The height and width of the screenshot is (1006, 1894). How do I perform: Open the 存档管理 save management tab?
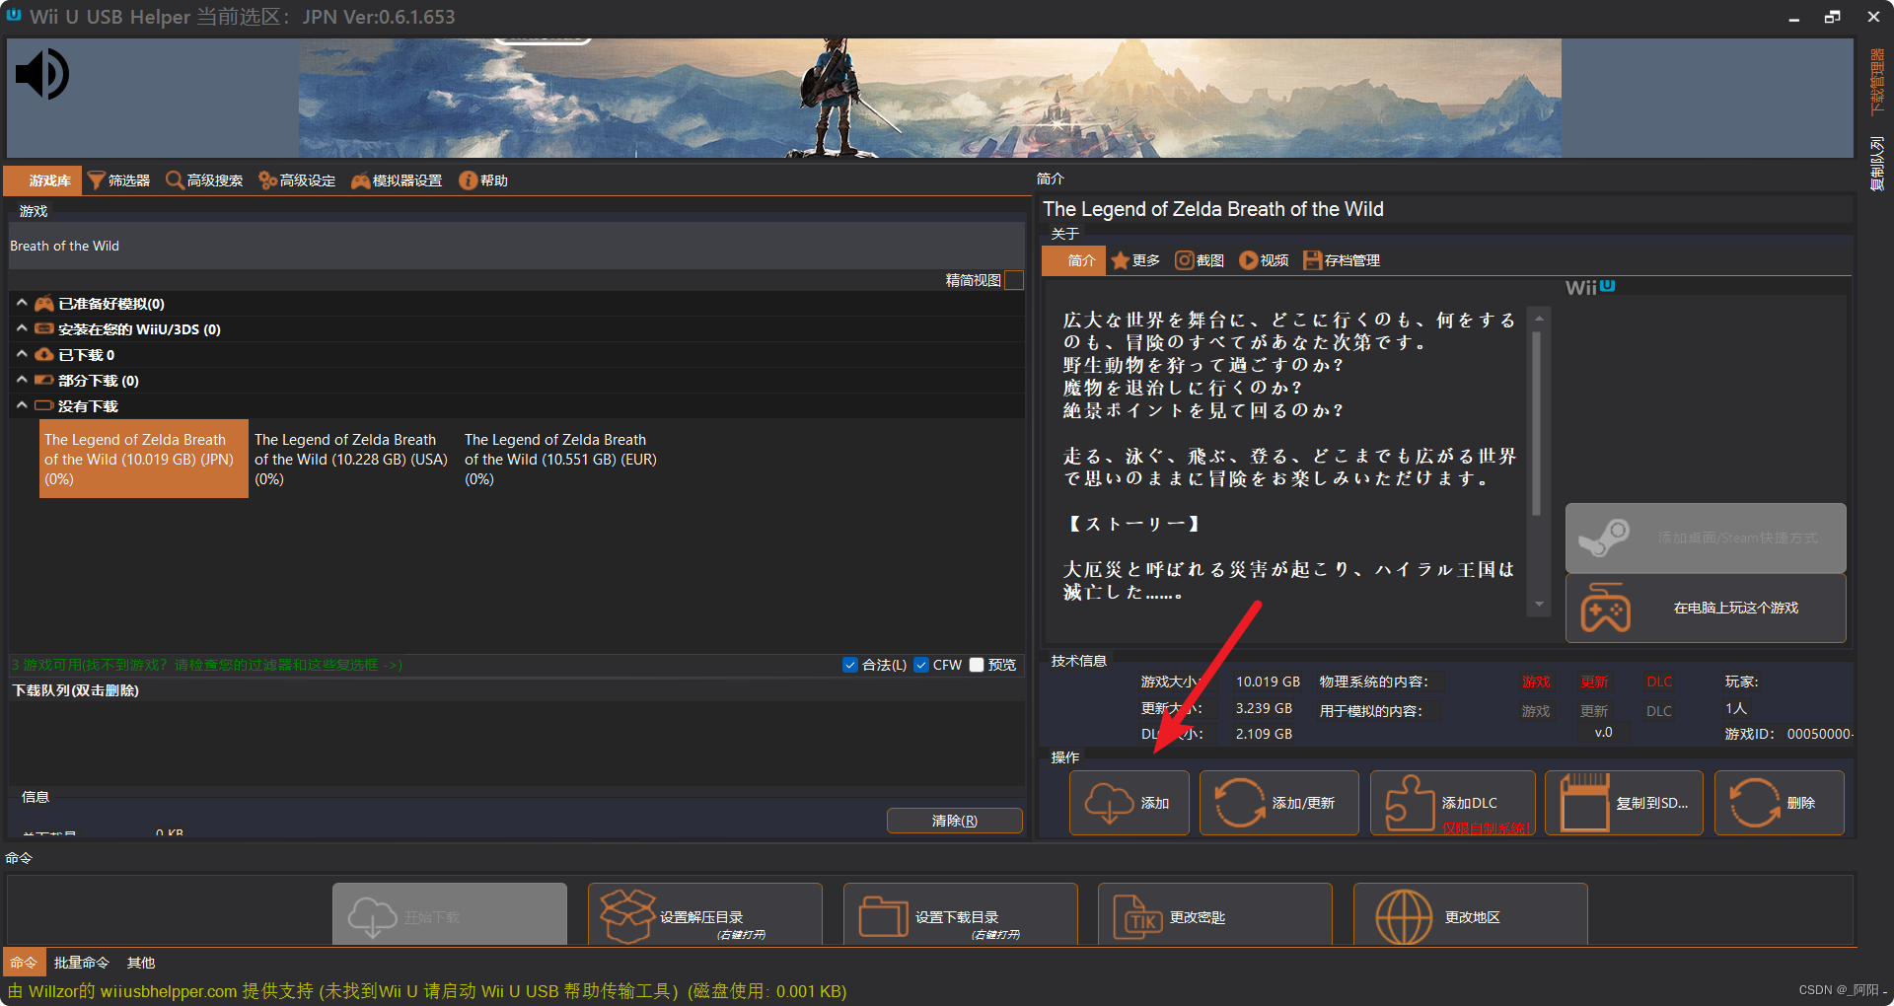(1342, 260)
